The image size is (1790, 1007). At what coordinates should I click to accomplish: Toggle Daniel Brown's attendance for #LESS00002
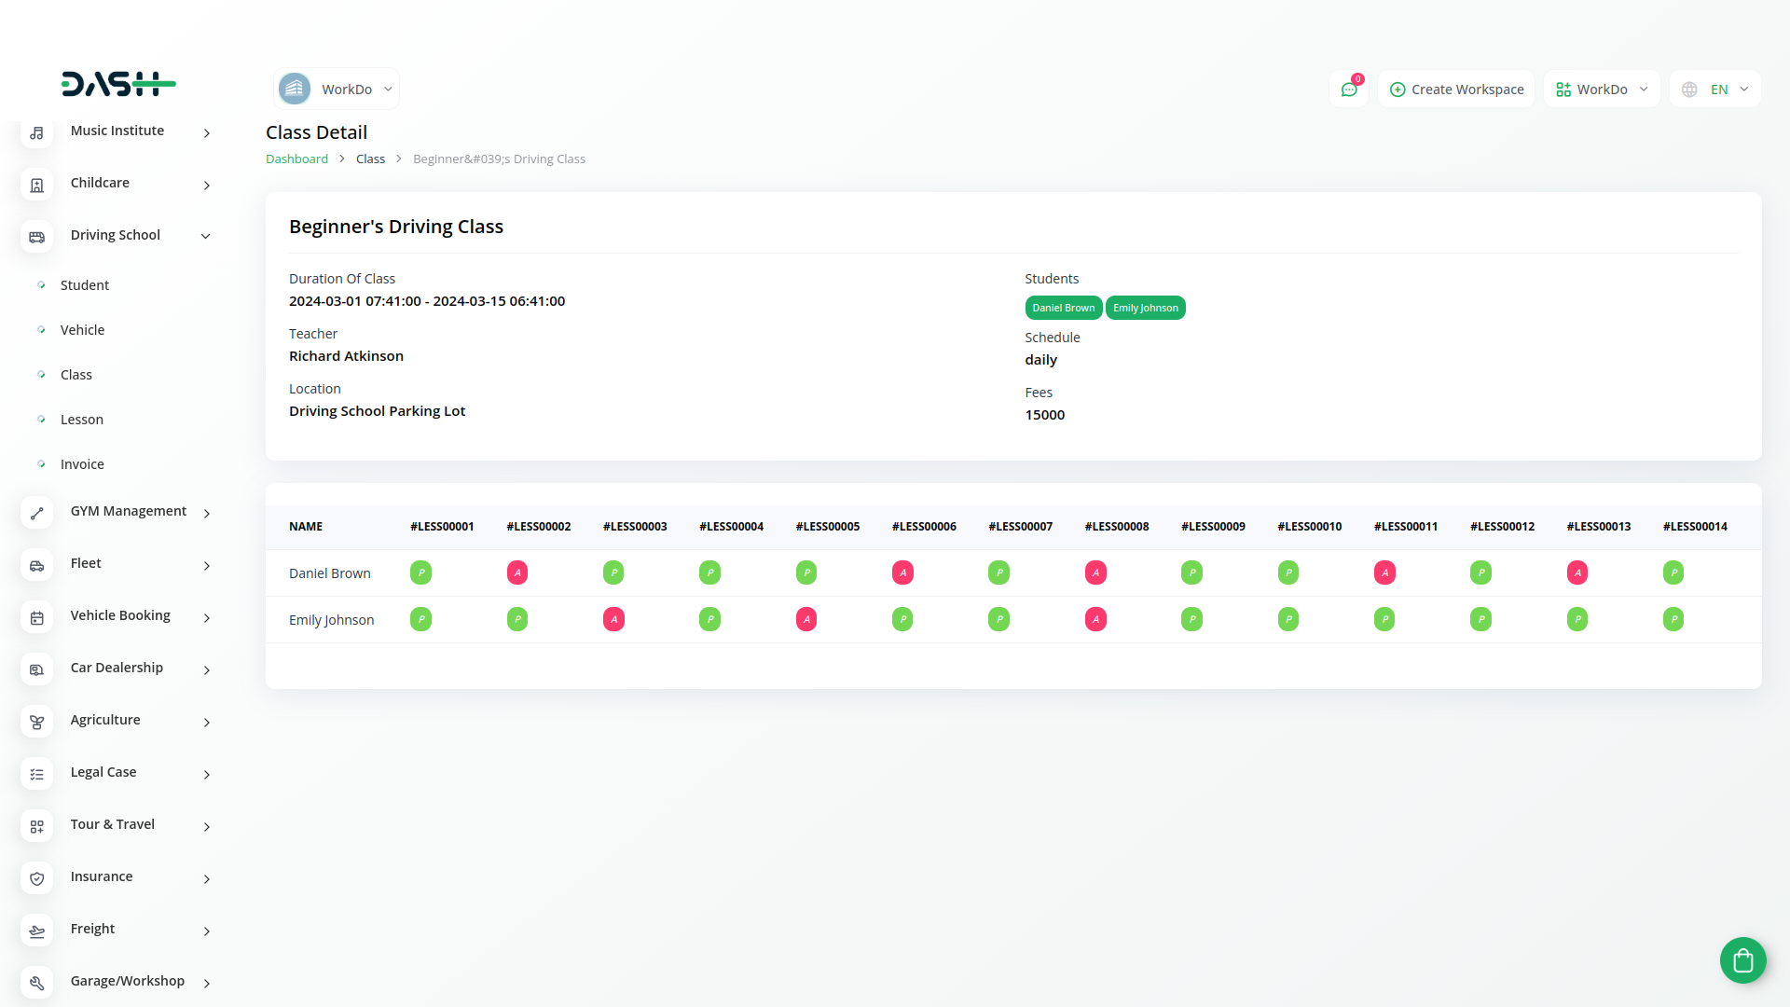pos(517,572)
